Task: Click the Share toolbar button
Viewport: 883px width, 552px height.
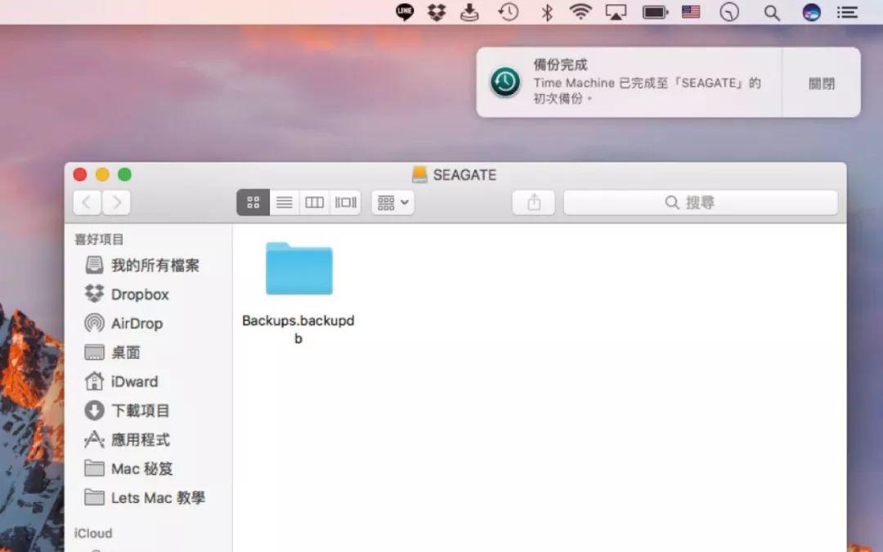Action: pyautogui.click(x=533, y=202)
